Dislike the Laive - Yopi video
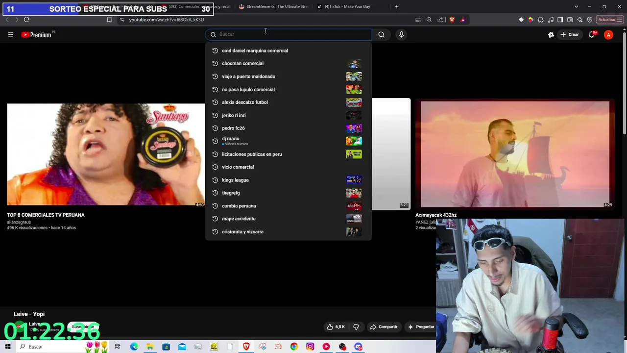Image resolution: width=627 pixels, height=353 pixels. point(356,327)
